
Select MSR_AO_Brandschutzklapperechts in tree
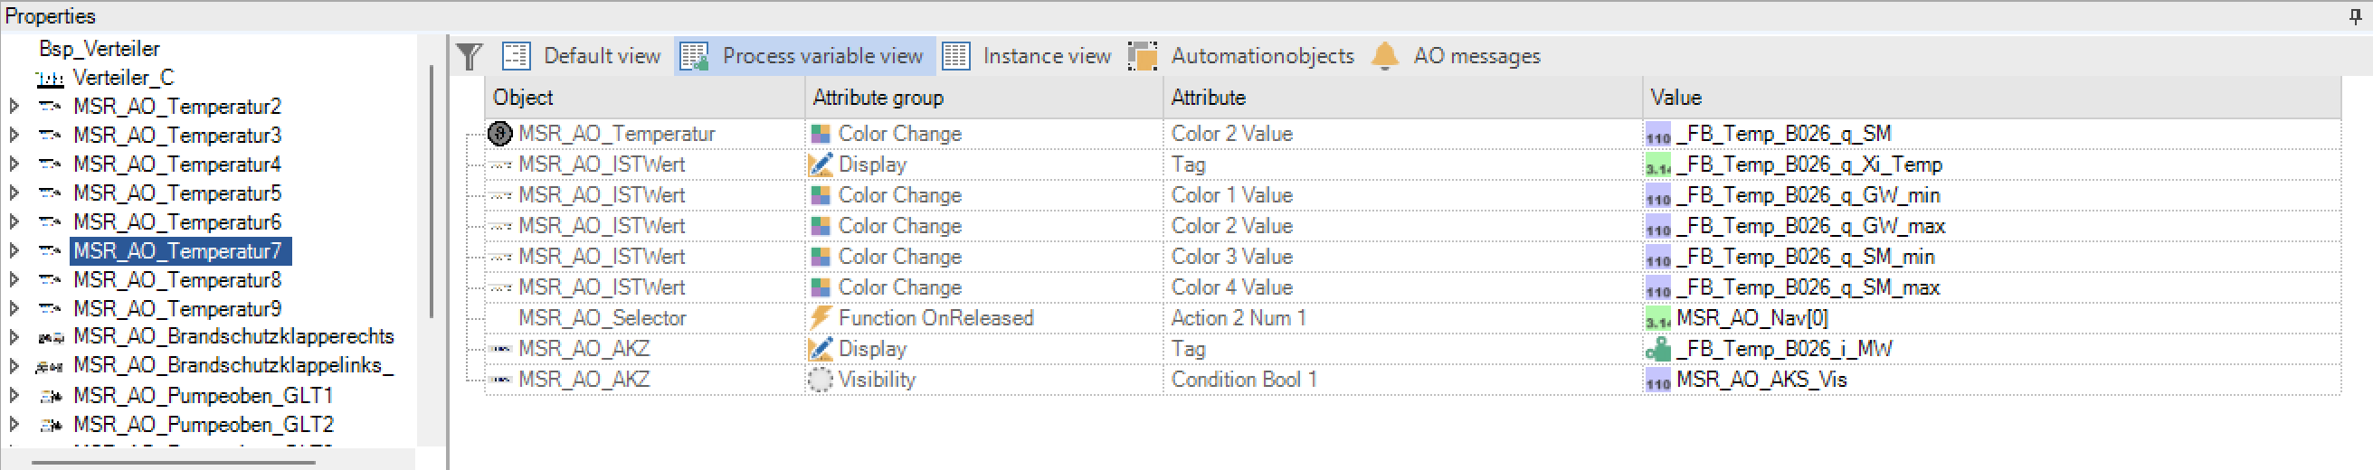234,336
